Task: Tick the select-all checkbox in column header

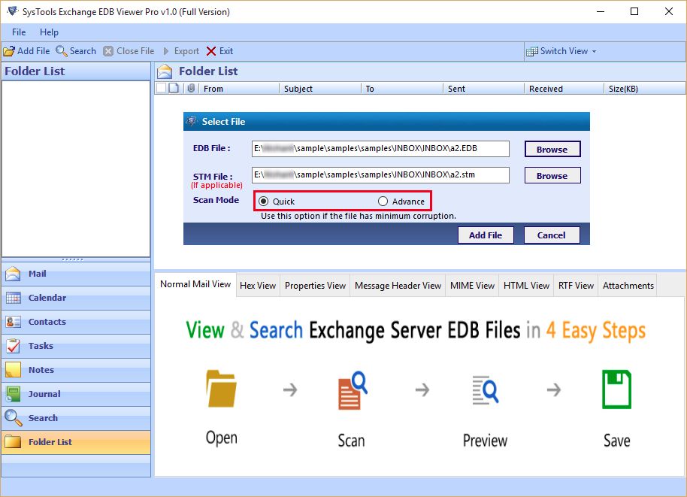Action: pyautogui.click(x=160, y=88)
